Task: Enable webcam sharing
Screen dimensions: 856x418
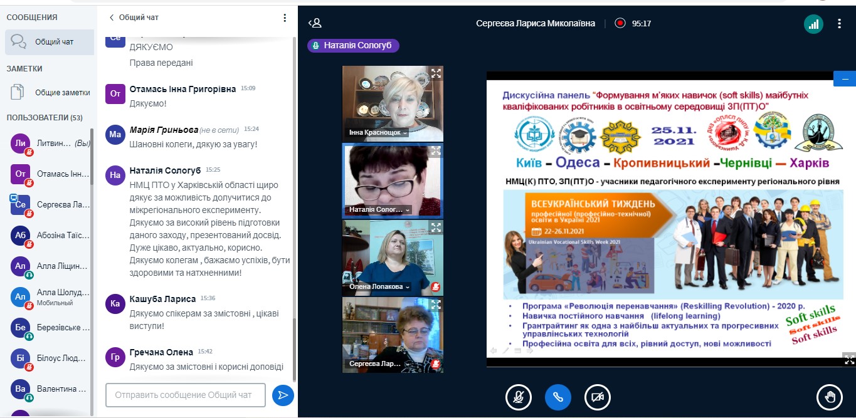Action: 597,396
